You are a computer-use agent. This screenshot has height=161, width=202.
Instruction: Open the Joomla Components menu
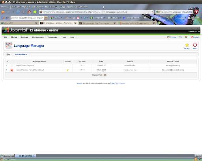[38, 37]
